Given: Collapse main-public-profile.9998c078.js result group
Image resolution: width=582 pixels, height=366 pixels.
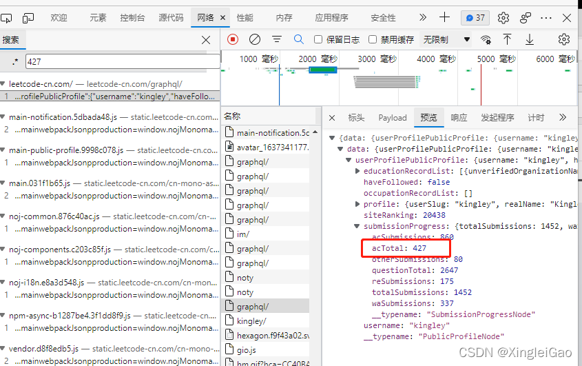Looking at the screenshot, I should [x=3, y=150].
